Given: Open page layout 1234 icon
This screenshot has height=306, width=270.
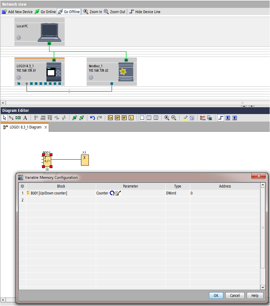Looking at the screenshot, I should point(192,118).
